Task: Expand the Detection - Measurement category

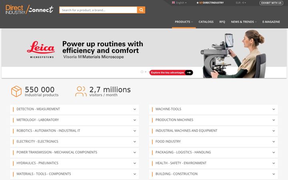Action: 74,109
